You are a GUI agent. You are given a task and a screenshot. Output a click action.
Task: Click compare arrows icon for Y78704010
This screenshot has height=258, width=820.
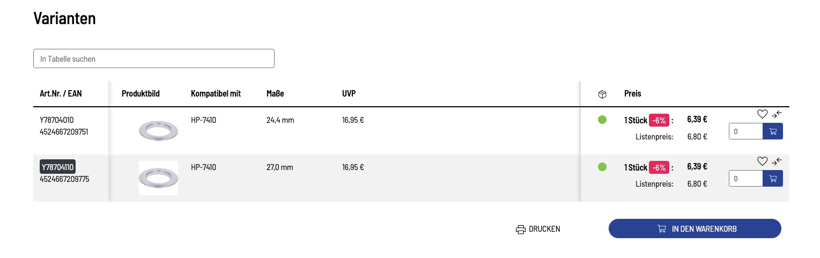(x=777, y=114)
